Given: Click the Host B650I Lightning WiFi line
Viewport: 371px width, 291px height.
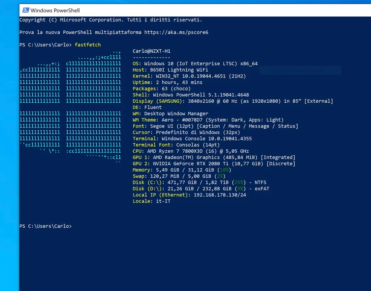Looking at the screenshot, I should [170, 70].
